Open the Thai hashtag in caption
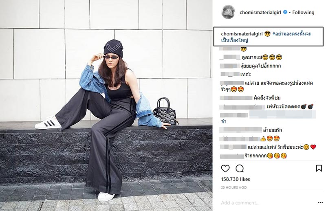 point(266,37)
